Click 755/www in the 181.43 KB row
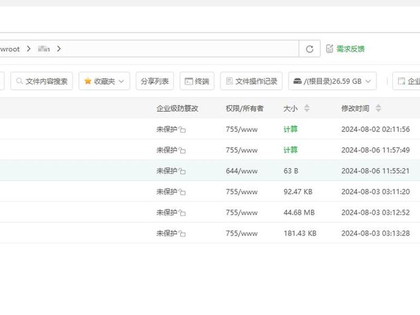Viewport: 420px width, 315px height. click(241, 233)
